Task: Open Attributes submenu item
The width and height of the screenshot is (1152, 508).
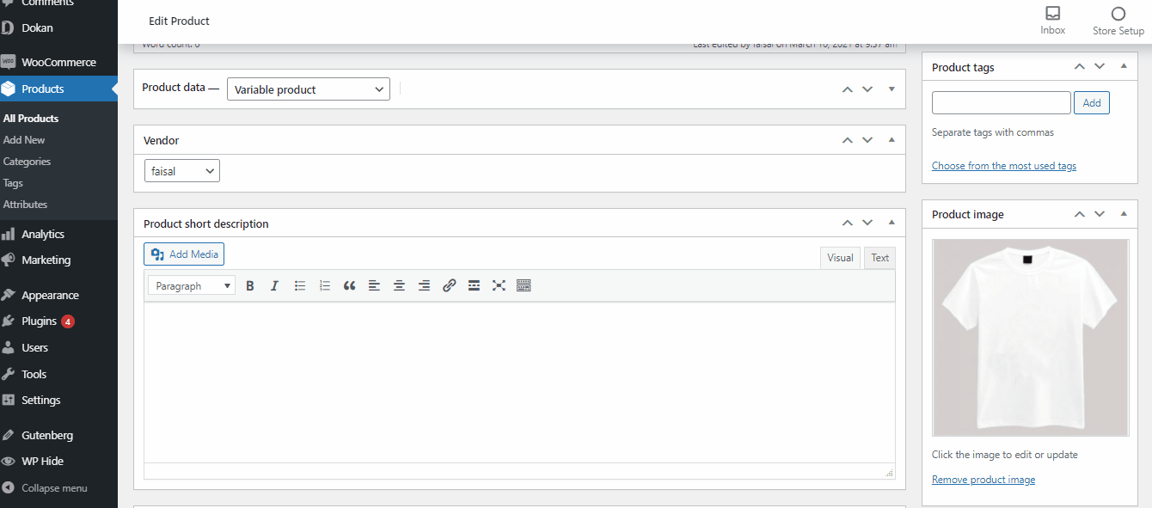Action: 25,204
